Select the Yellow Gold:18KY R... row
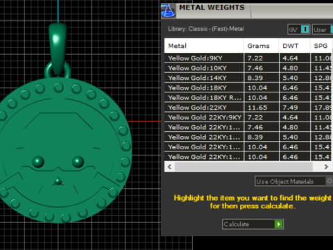333x250 pixels. tap(248, 98)
